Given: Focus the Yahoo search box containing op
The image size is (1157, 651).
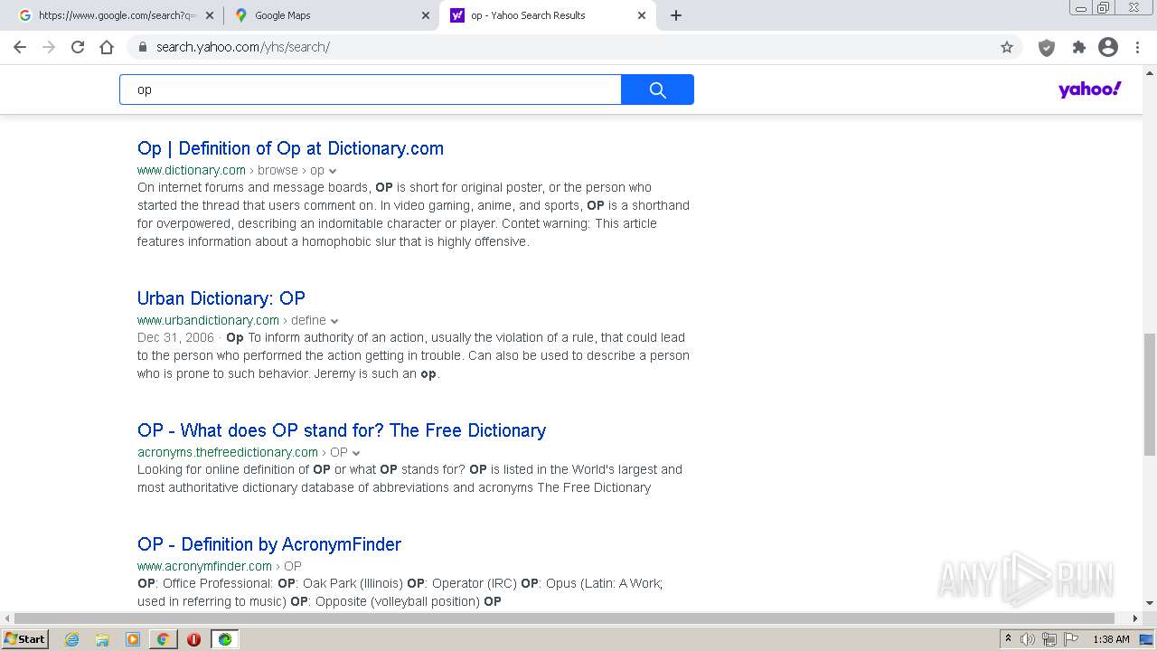Looking at the screenshot, I should (371, 90).
